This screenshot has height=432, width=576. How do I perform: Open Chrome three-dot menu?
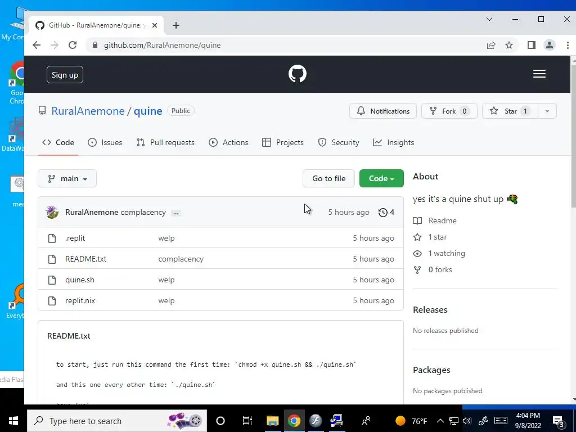(568, 45)
